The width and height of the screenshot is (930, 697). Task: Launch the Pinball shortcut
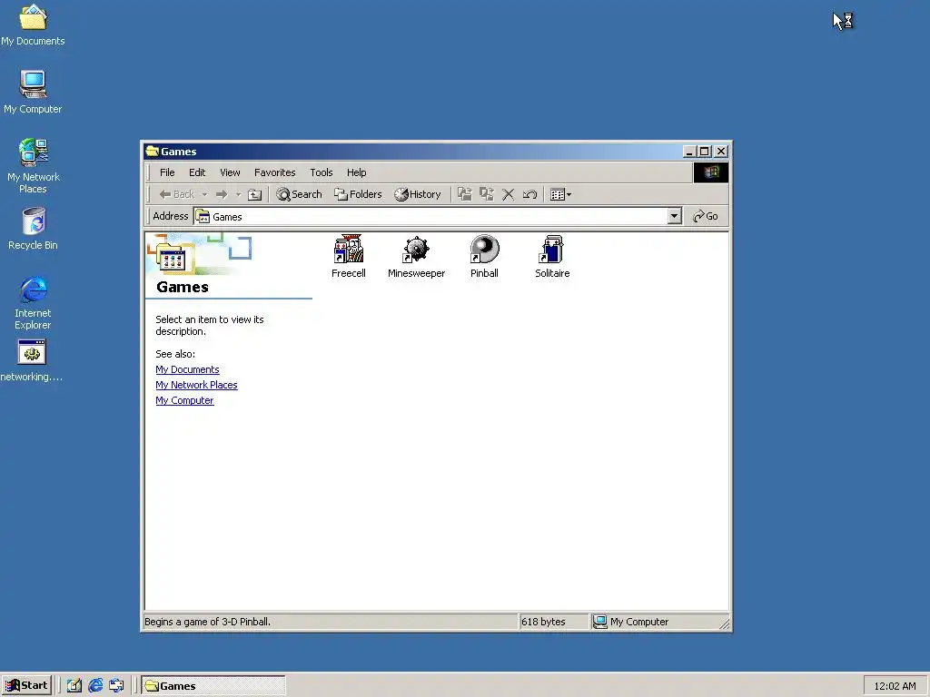[x=484, y=256]
